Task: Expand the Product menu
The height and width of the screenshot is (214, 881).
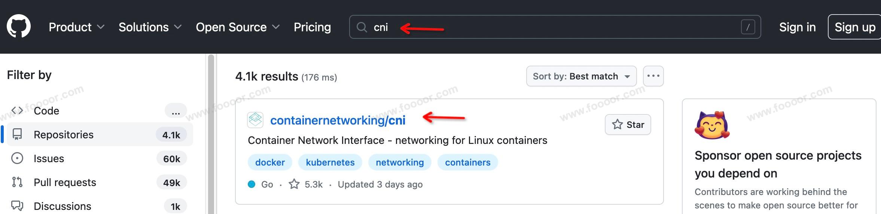Action: pyautogui.click(x=76, y=27)
